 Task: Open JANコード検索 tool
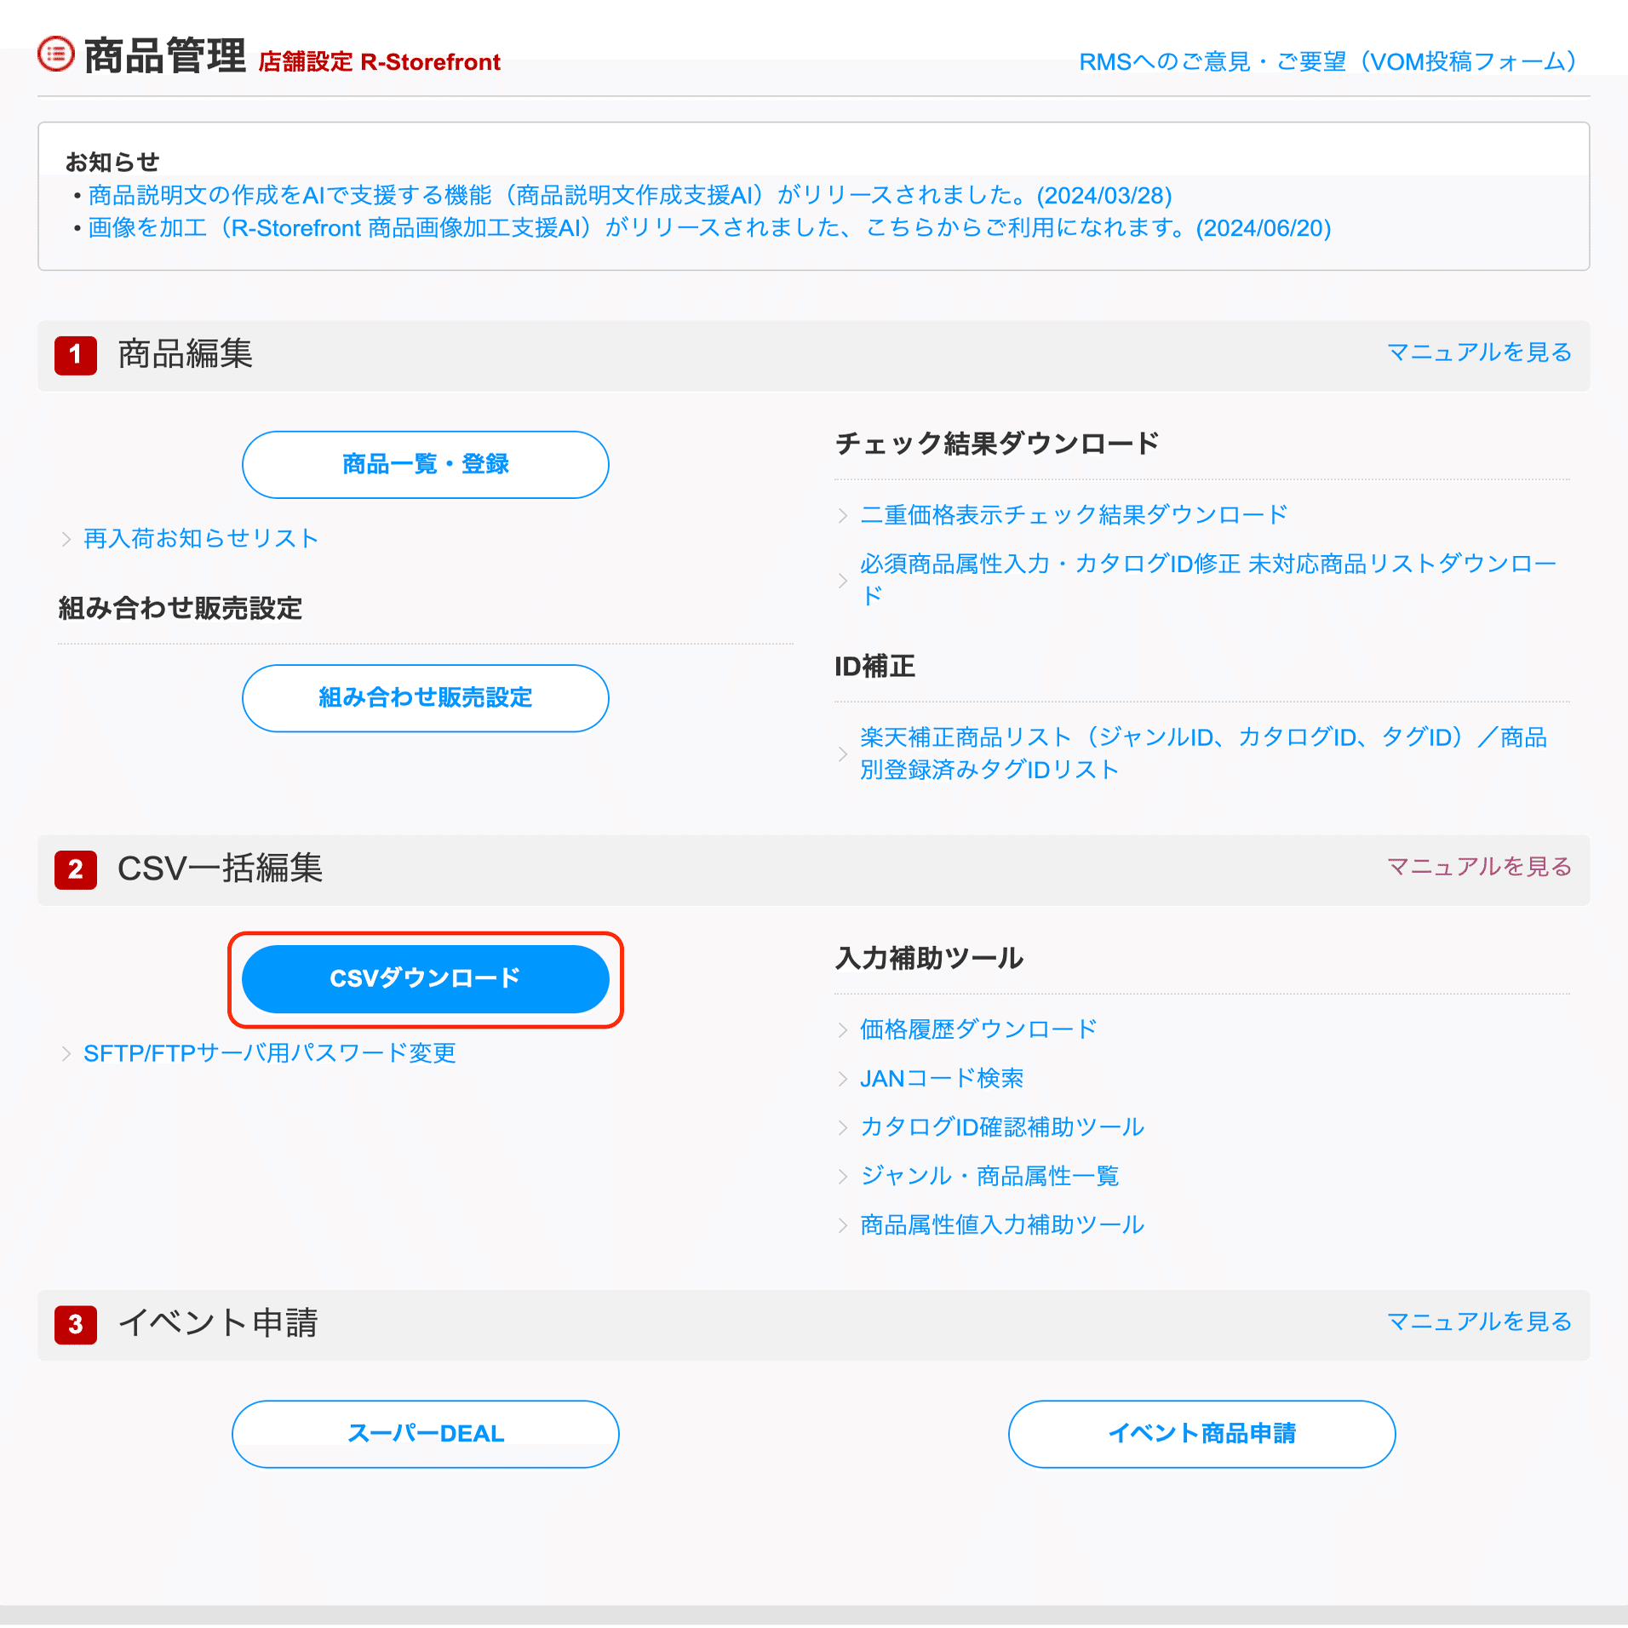tap(942, 1078)
